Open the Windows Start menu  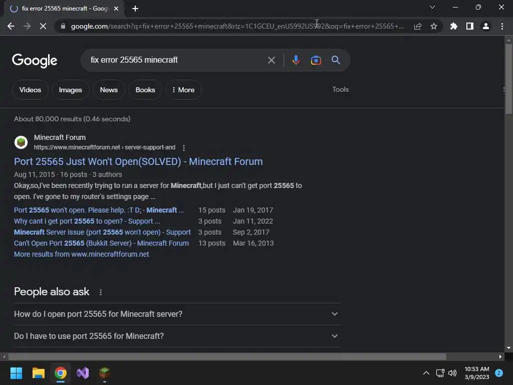point(16,373)
